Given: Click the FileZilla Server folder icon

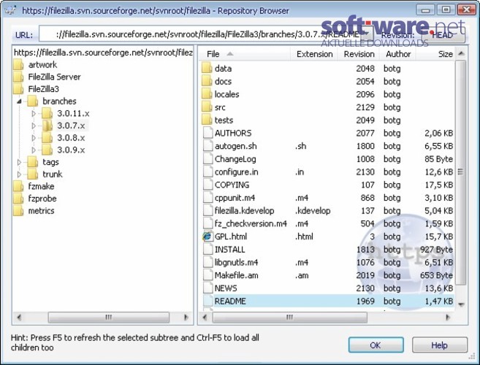Looking at the screenshot, I should (18, 77).
